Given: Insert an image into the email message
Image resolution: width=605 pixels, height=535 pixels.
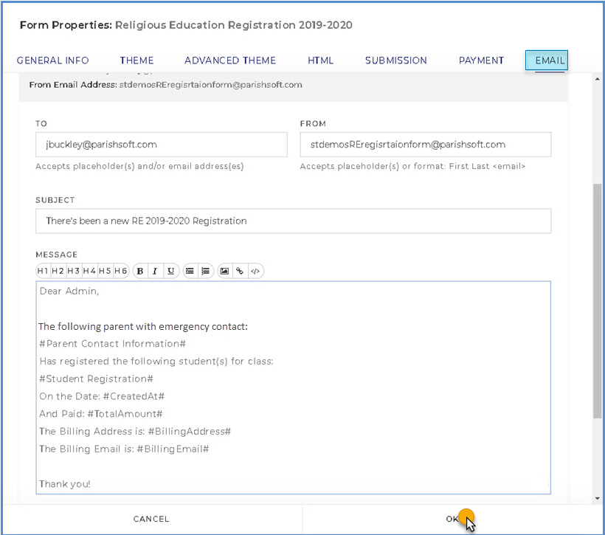Looking at the screenshot, I should pos(225,271).
